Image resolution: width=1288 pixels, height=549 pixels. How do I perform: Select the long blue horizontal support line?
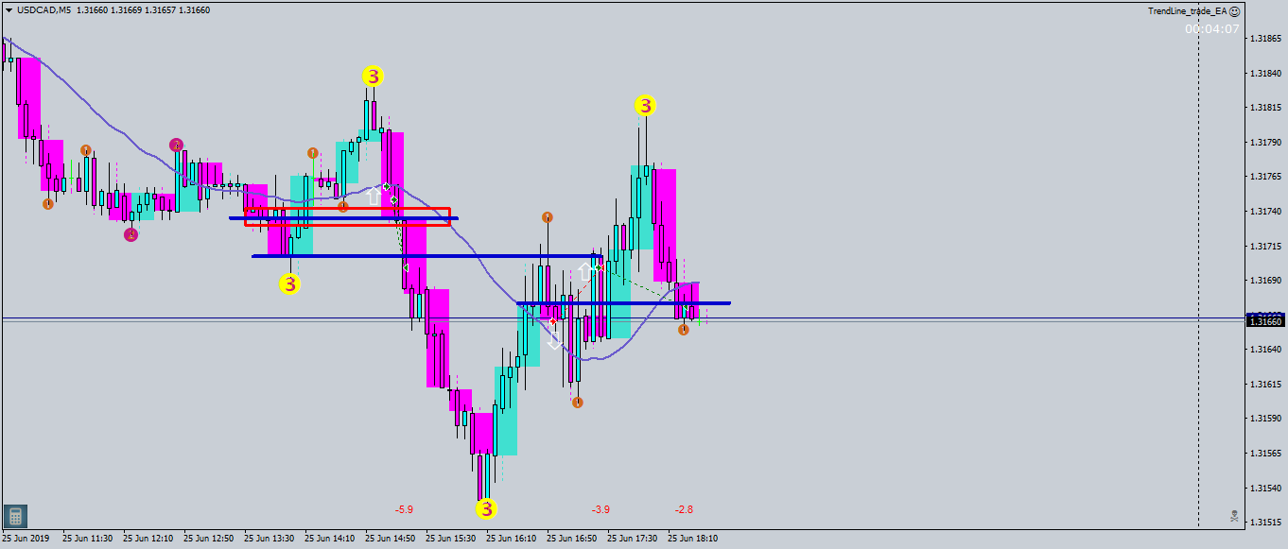[624, 302]
